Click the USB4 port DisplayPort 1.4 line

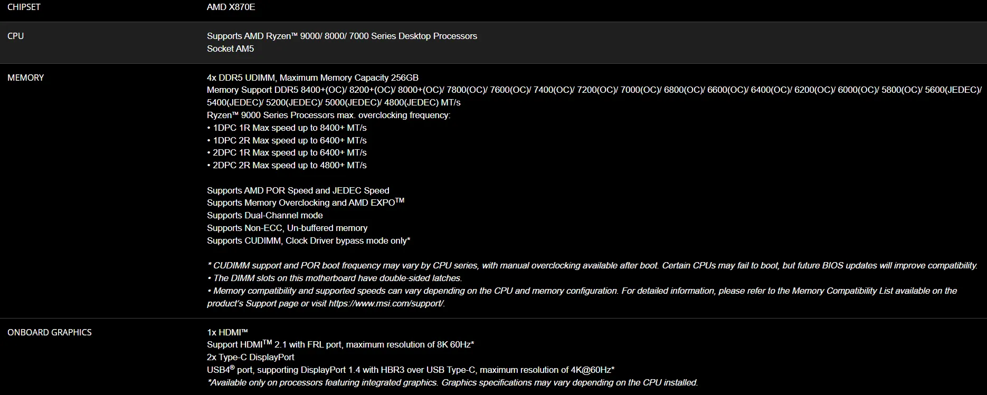[411, 370]
